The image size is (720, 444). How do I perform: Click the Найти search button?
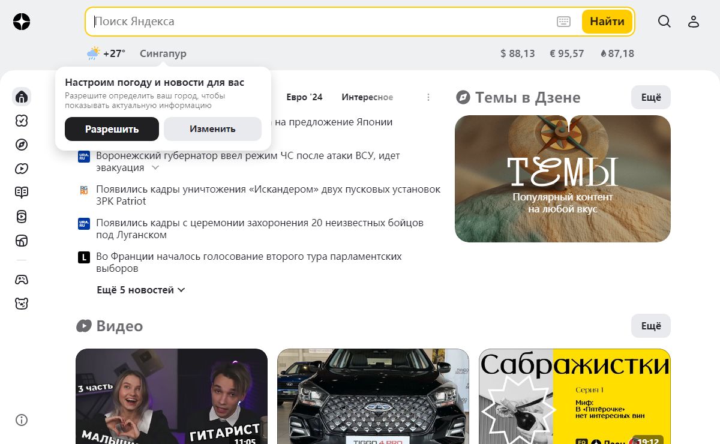[x=607, y=22]
